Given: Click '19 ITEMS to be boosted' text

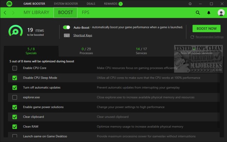Looking at the screenshot, I should [35, 32].
